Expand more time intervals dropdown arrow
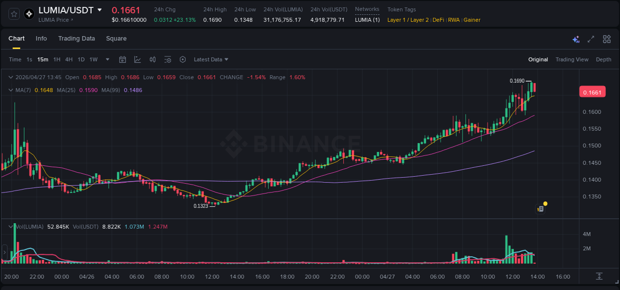 [108, 59]
